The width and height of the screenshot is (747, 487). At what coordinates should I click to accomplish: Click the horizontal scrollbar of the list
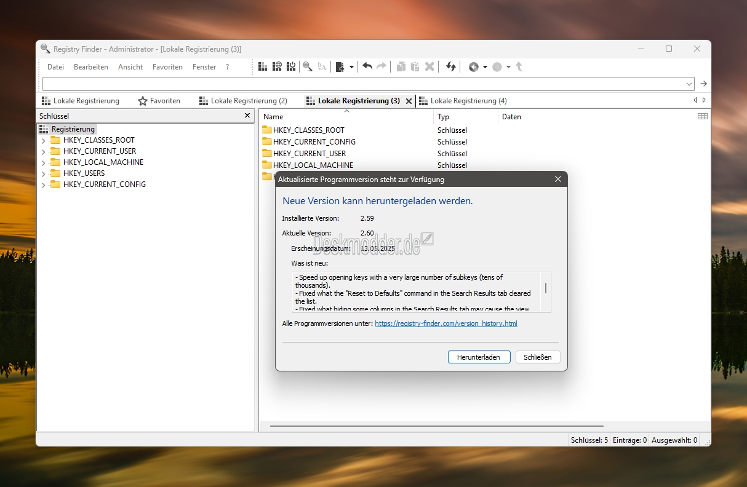pos(437,426)
